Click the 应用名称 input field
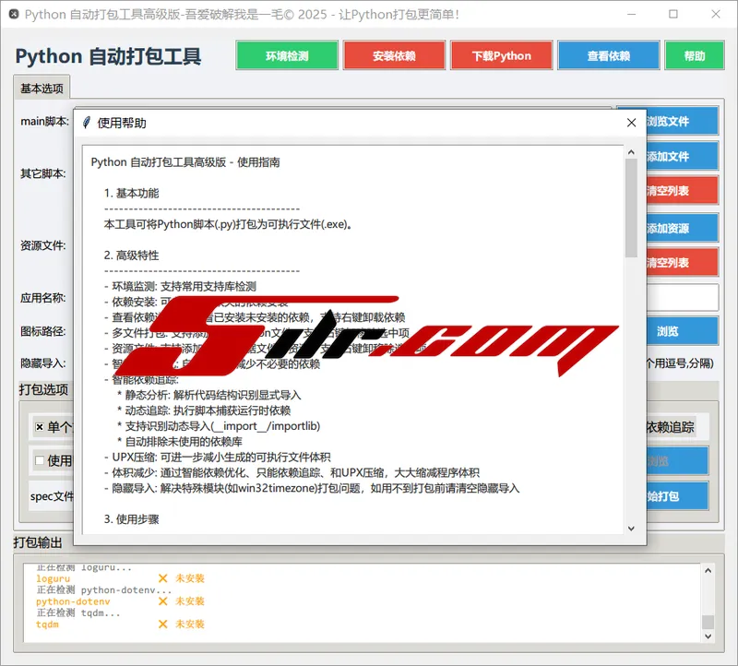 click(683, 297)
